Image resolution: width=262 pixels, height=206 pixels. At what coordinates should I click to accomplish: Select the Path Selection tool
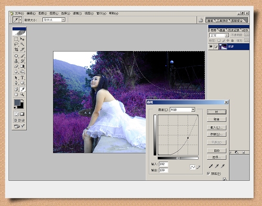click(16, 78)
